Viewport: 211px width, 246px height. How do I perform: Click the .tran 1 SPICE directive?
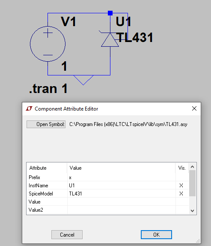click(x=48, y=89)
